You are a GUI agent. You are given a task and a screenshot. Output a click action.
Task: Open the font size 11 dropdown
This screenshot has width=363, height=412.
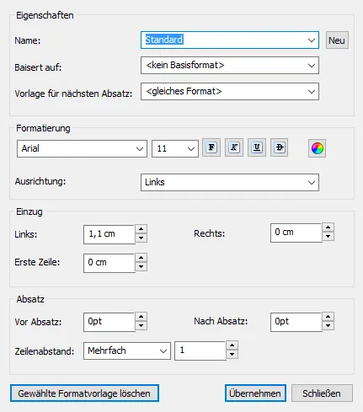coord(191,148)
